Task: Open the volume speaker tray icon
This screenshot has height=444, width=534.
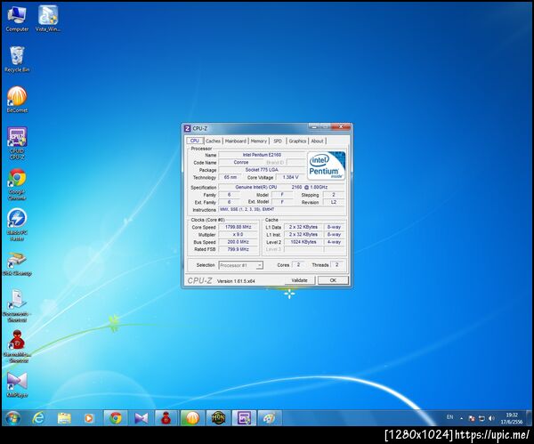Action: (x=491, y=418)
